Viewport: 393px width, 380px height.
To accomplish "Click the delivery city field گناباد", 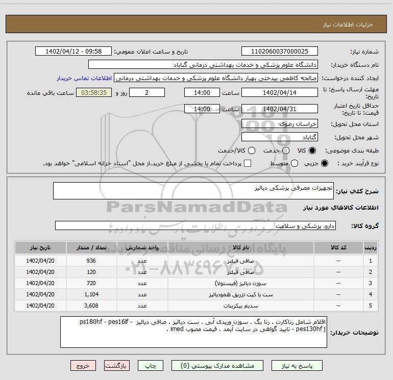I will [x=280, y=137].
